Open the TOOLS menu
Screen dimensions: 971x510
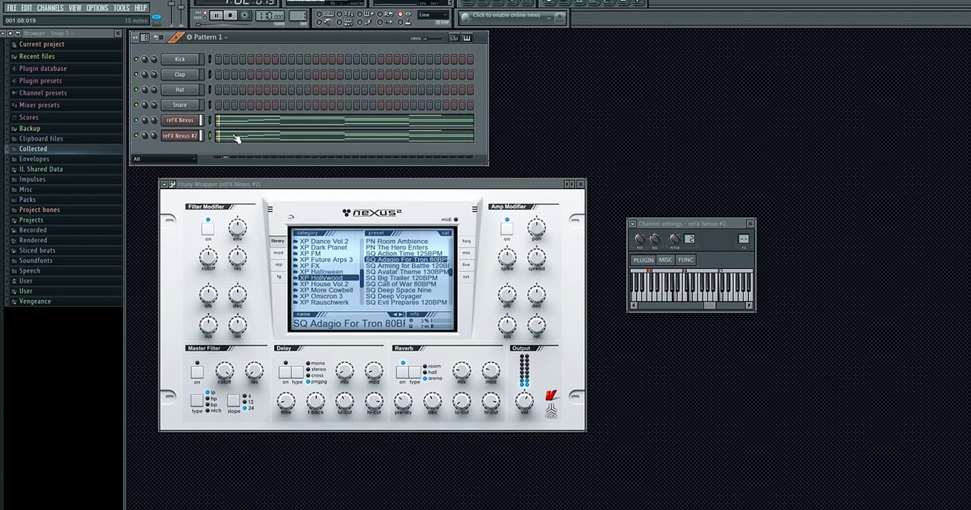(121, 8)
